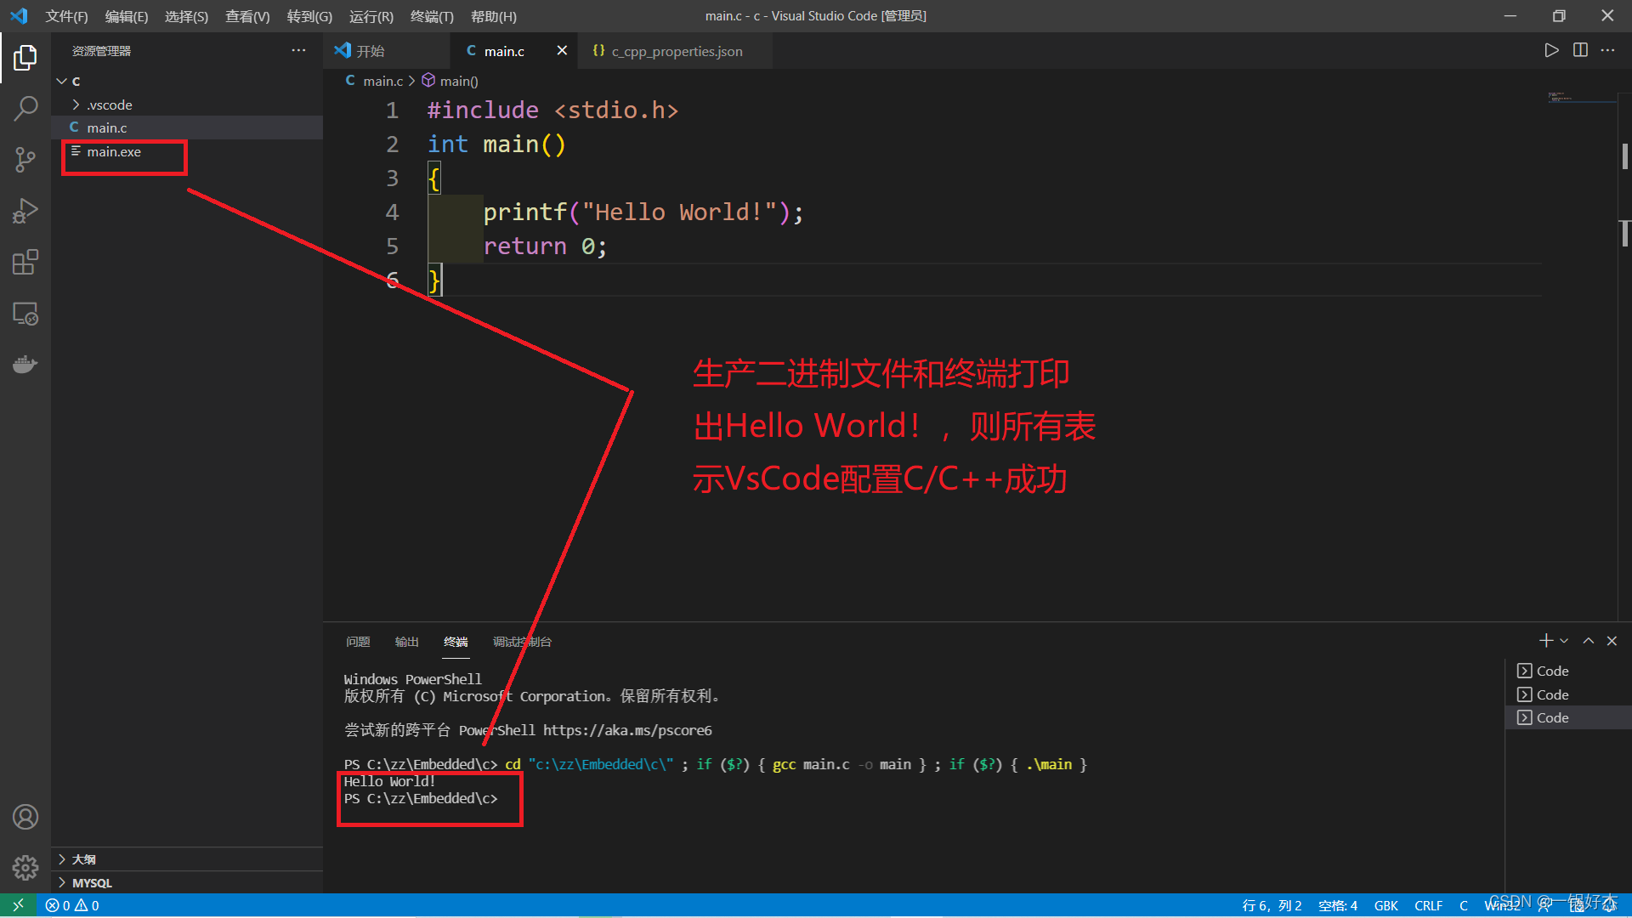This screenshot has height=918, width=1632.
Task: Change indentation via 空格: 4
Action: point(1338,905)
